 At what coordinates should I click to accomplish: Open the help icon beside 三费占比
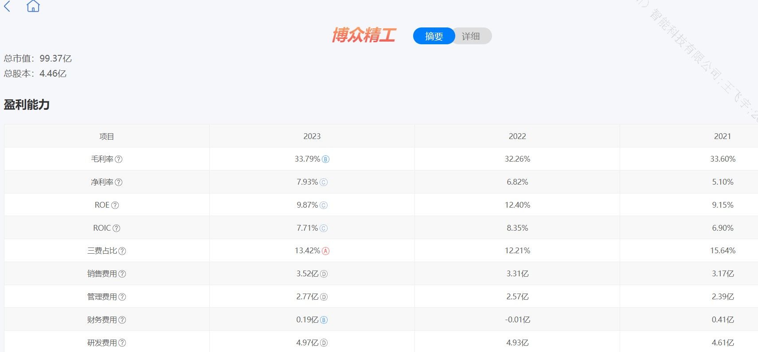[x=122, y=251]
